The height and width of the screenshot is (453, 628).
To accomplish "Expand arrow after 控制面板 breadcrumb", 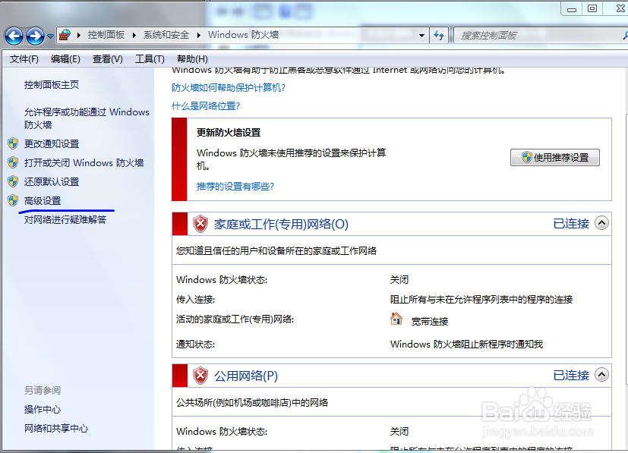I will point(134,35).
